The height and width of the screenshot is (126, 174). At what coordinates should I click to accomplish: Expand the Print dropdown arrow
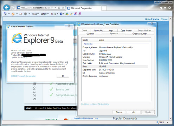pyautogui.click(x=29, y=14)
